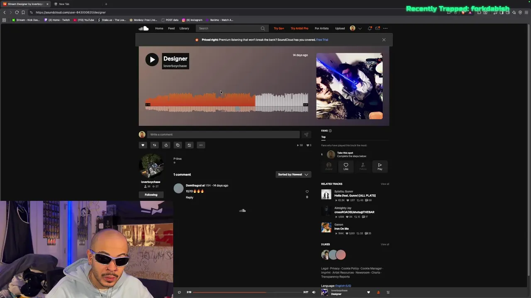Toggle follow artist icon in bottom player
The image size is (531, 298).
point(378,293)
